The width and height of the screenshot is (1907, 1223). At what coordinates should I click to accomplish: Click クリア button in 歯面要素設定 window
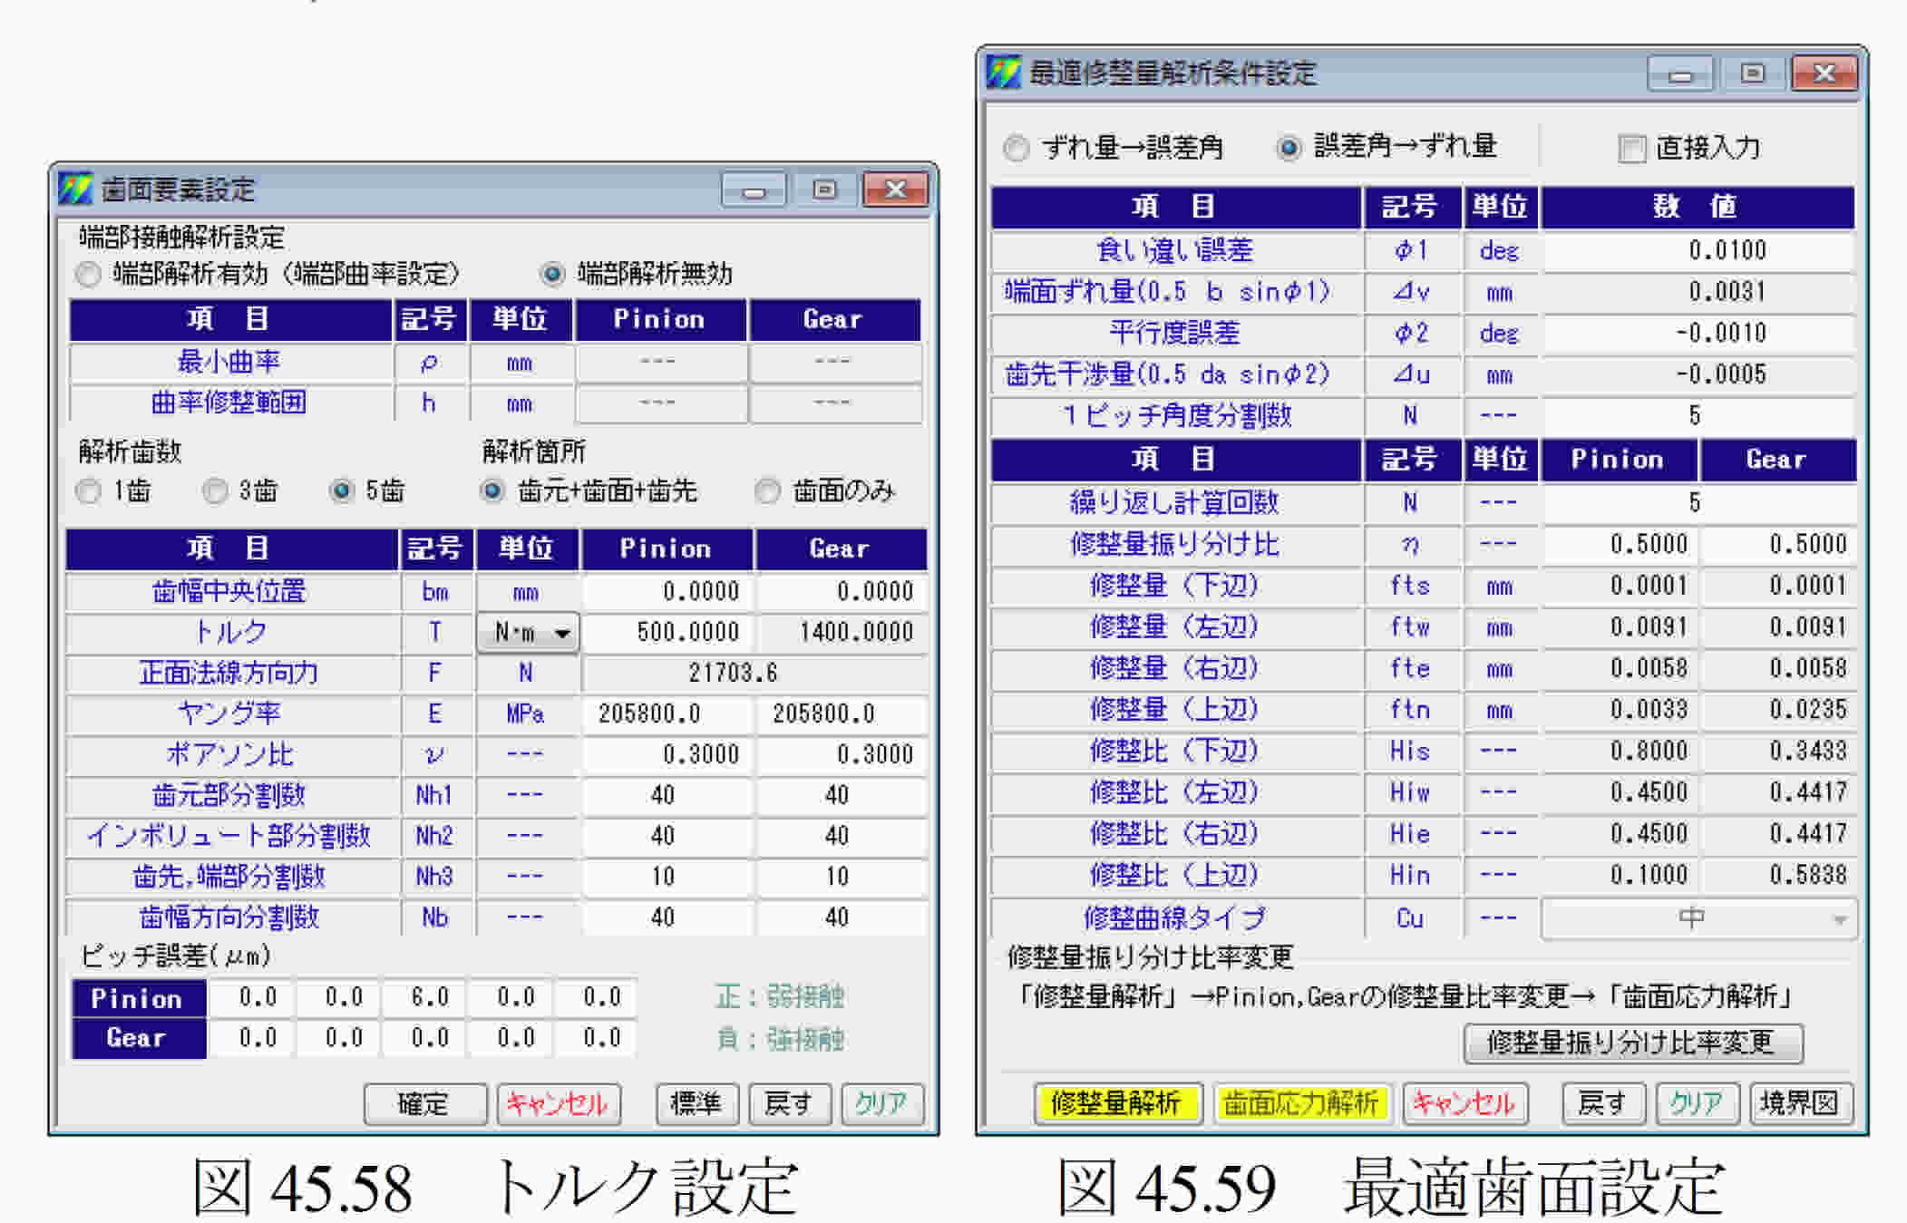[x=881, y=1103]
